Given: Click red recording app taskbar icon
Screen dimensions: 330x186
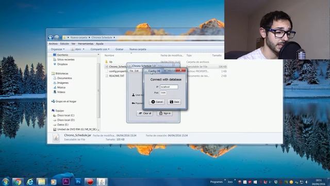Looking at the screenshot, I should click(90, 182).
